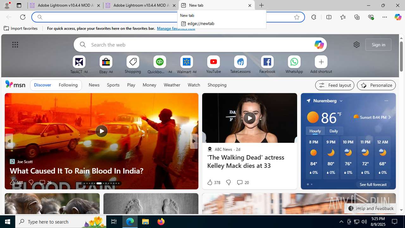
Task: Play the Rain Blood India video
Action: tap(102, 131)
